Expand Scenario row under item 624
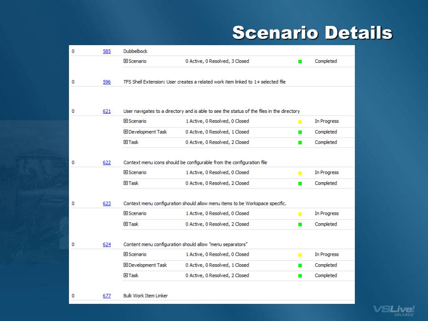This screenshot has width=428, height=321. [x=125, y=254]
